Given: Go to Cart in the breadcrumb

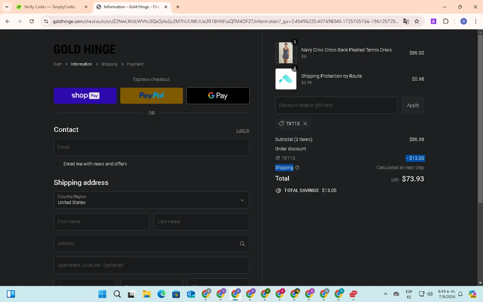Looking at the screenshot, I should (x=58, y=64).
